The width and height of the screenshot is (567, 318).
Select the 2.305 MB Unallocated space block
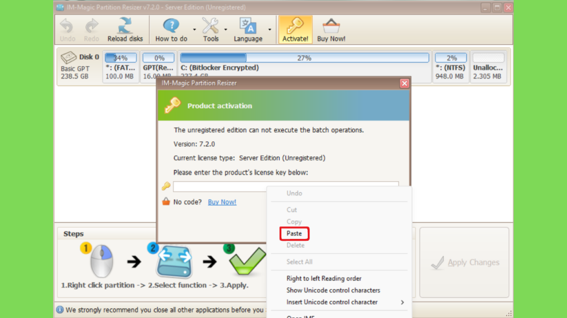tap(488, 67)
